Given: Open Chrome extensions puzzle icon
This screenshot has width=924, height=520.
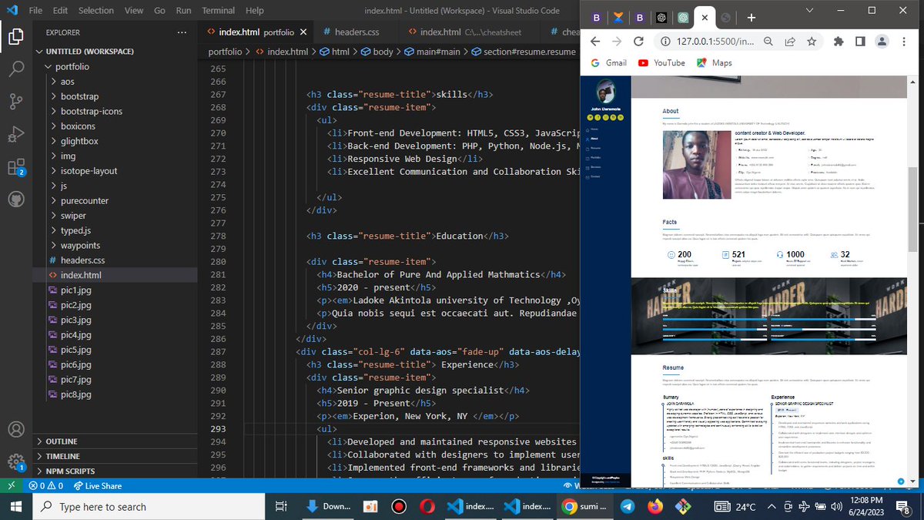Looking at the screenshot, I should pyautogui.click(x=839, y=42).
